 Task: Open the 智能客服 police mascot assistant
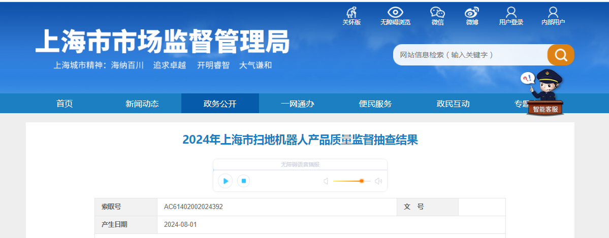coord(546,93)
